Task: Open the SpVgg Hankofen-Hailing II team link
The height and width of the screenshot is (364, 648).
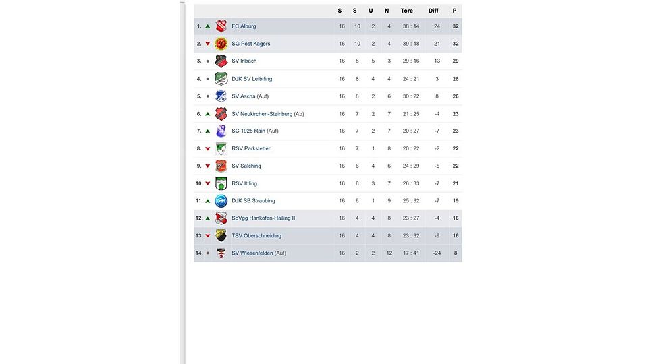Action: (x=263, y=218)
